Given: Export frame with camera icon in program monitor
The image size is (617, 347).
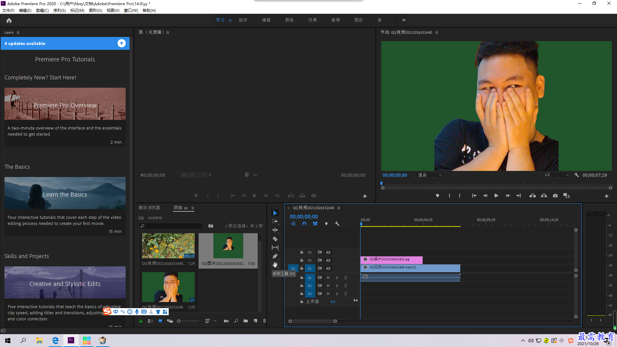Looking at the screenshot, I should pyautogui.click(x=555, y=196).
